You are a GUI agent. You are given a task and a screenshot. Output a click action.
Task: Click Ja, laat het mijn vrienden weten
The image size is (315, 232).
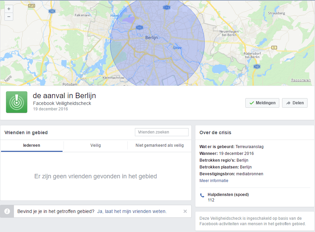click(x=132, y=211)
